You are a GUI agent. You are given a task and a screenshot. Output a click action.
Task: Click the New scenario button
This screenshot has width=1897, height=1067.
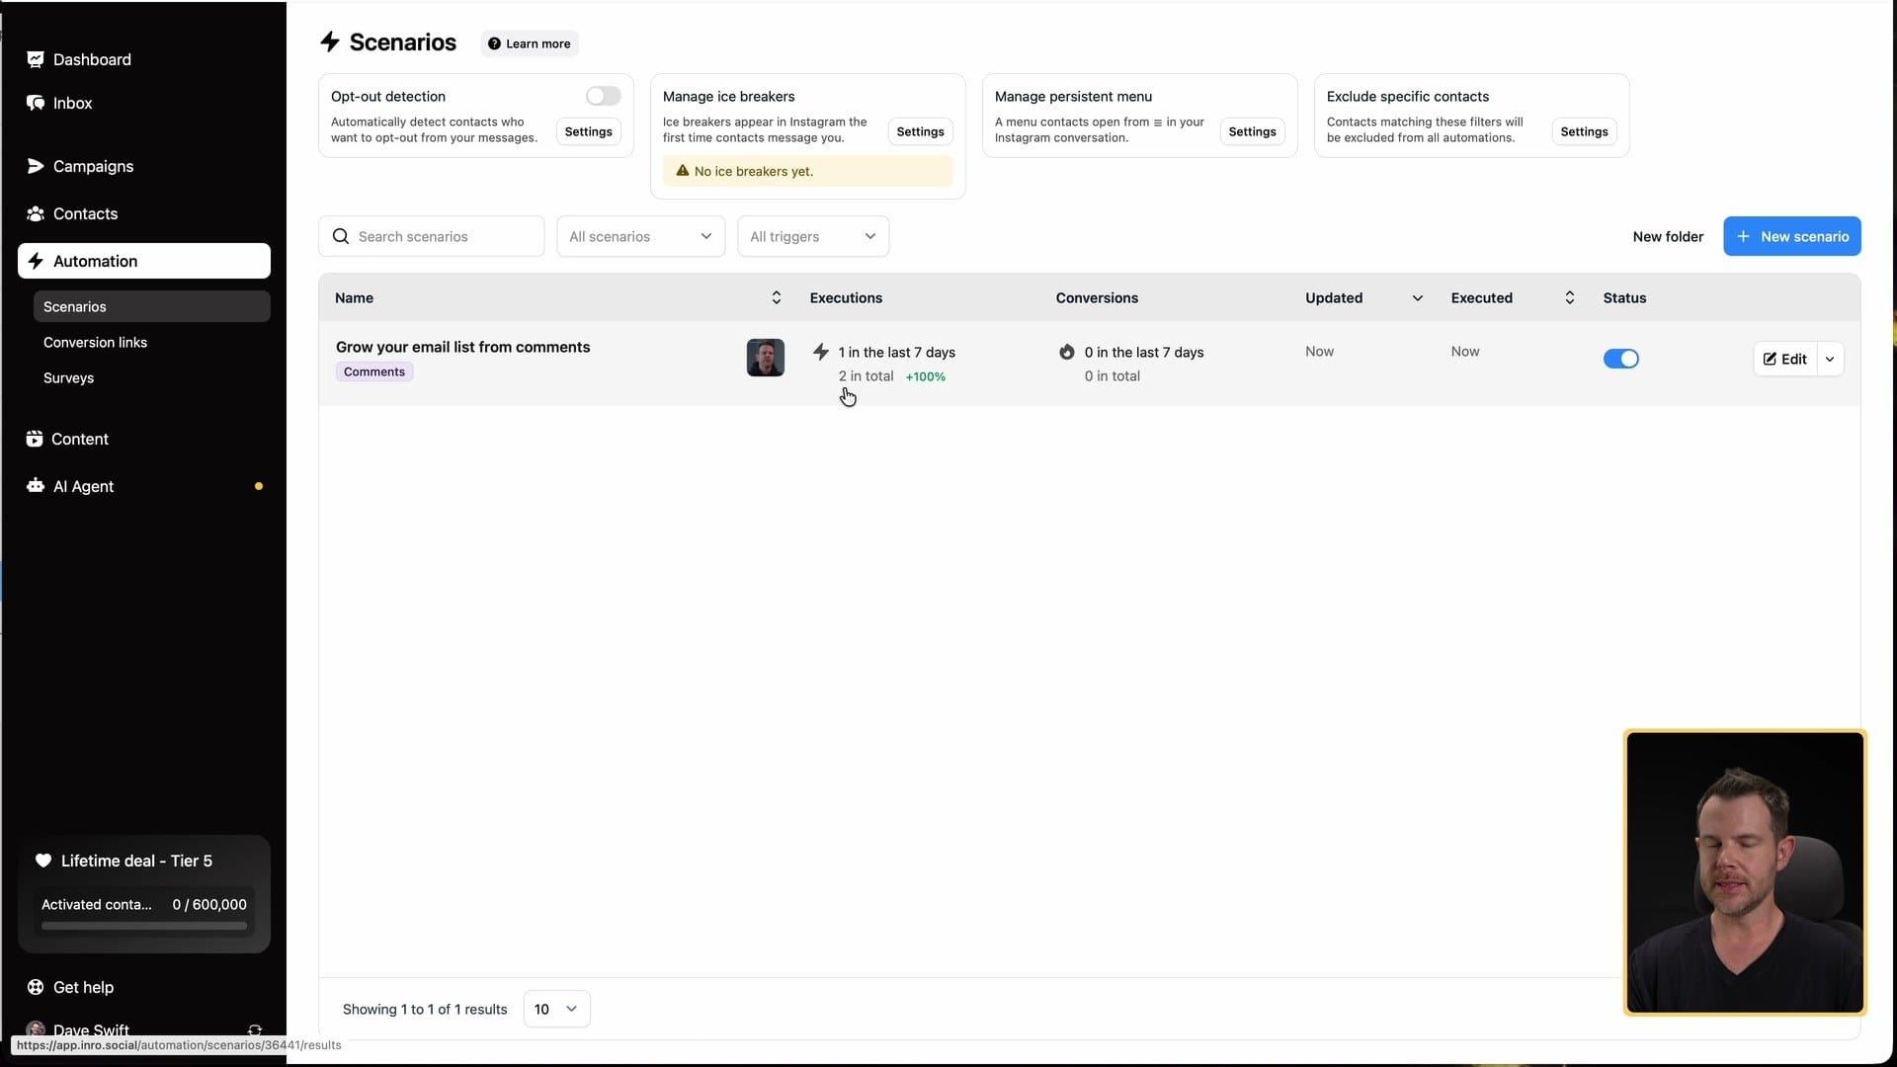tap(1792, 236)
